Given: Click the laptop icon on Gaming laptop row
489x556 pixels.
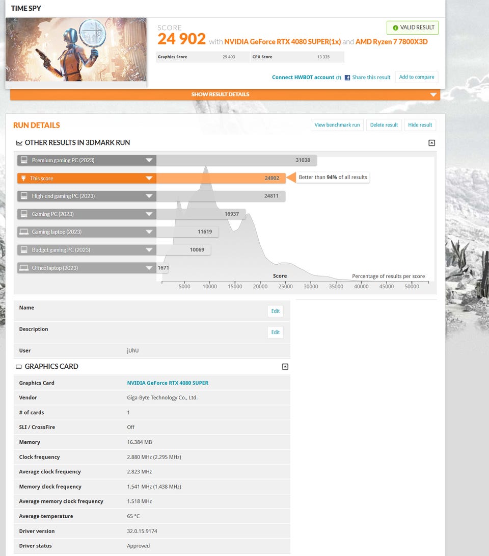Looking at the screenshot, I should (x=24, y=232).
